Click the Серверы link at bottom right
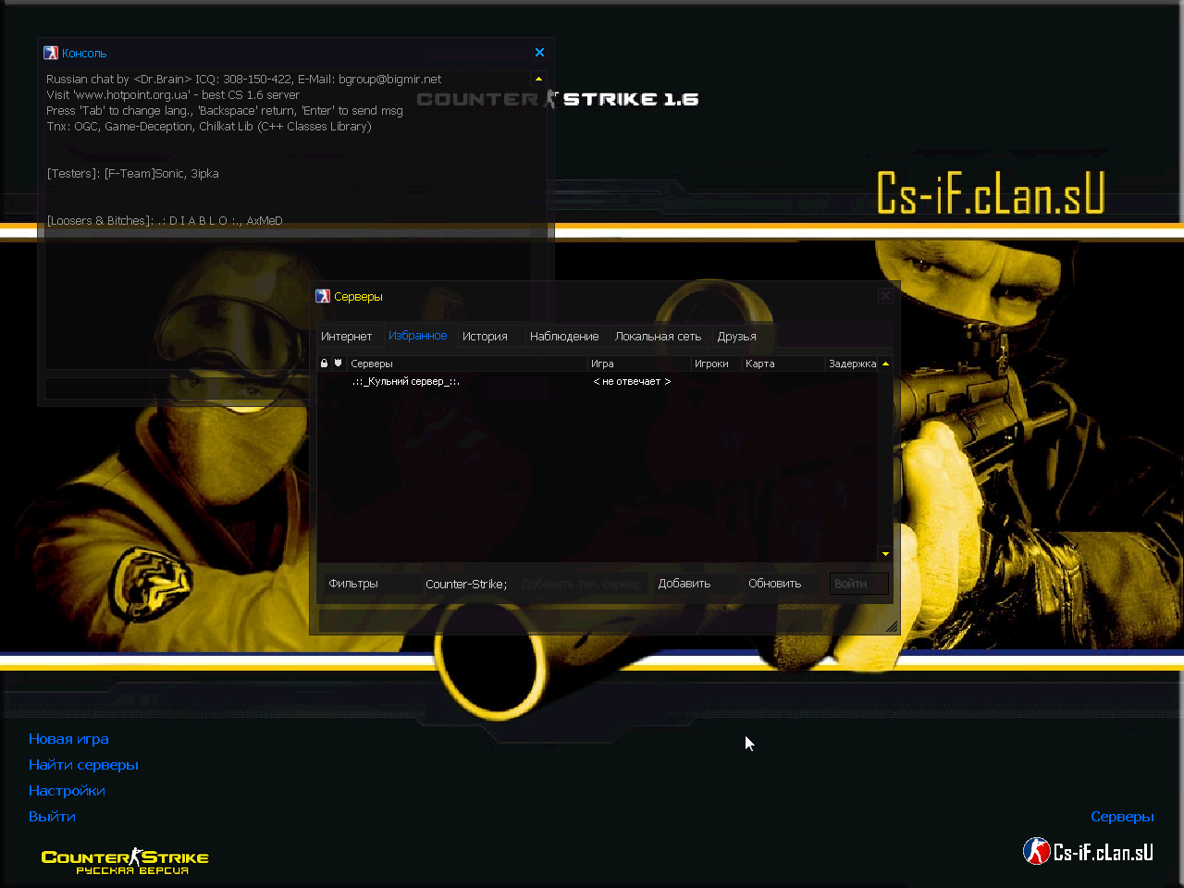Screen dimensions: 1184x888 [1122, 817]
